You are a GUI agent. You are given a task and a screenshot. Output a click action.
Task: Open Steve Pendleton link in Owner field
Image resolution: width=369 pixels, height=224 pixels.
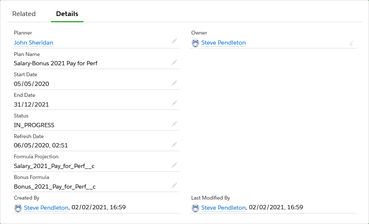(223, 43)
